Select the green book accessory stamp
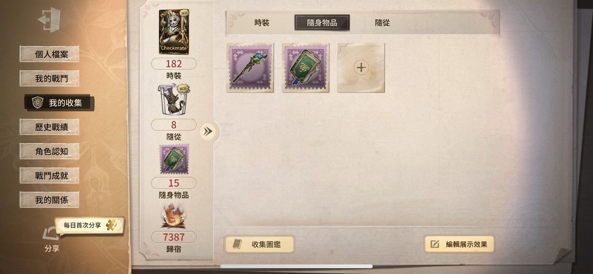This screenshot has height=274, width=593. click(305, 68)
